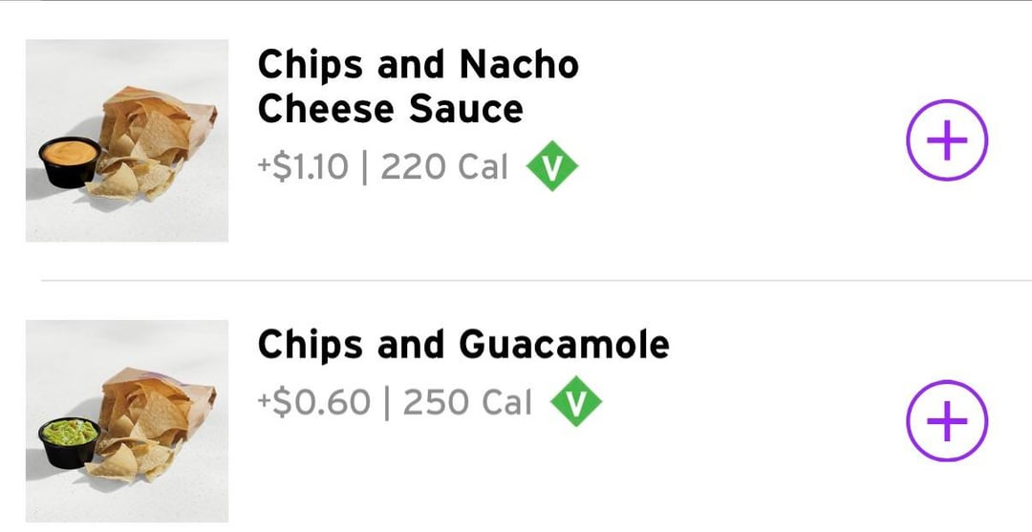Select the Chips and Guacamole title
Image resolution: width=1032 pixels, height=532 pixels.
(x=462, y=345)
